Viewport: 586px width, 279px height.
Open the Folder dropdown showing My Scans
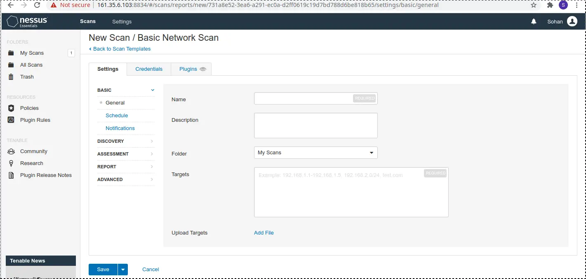(x=315, y=153)
